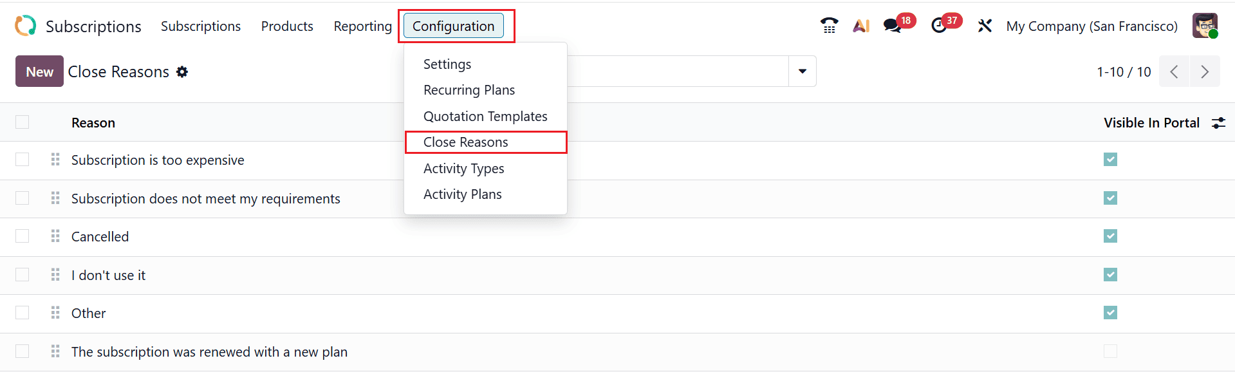
Task: Click the drag handle beside Cancelled
Action: click(x=55, y=236)
